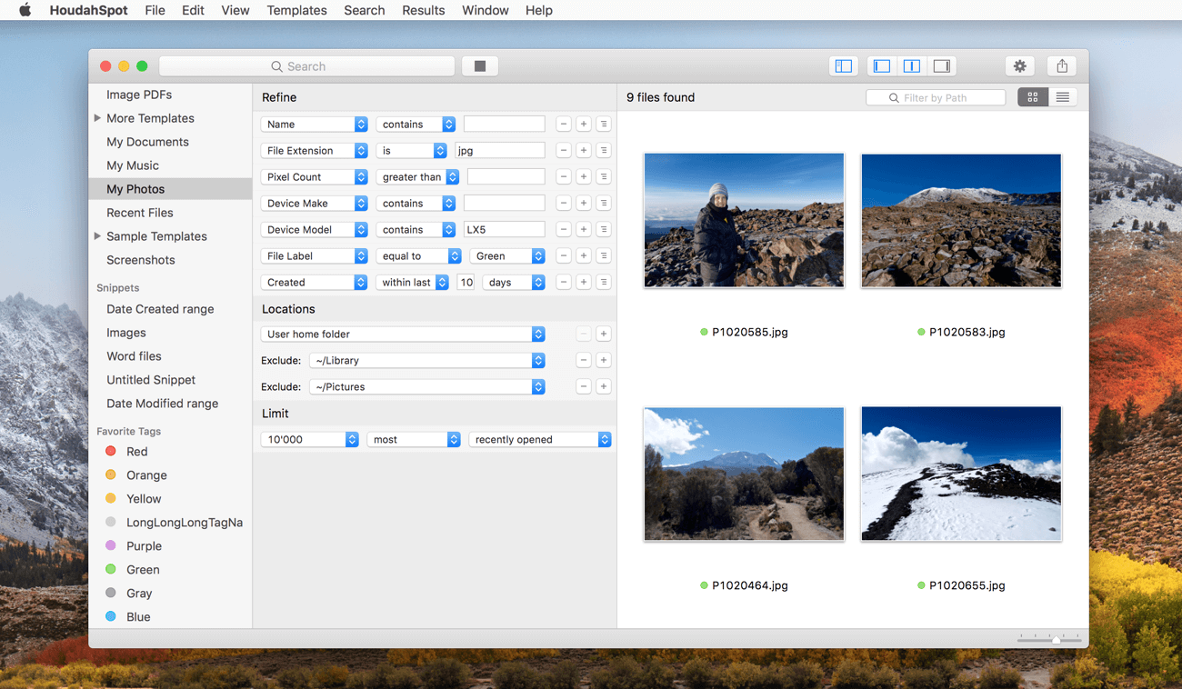
Task: Open the Templates menu
Action: point(296,10)
